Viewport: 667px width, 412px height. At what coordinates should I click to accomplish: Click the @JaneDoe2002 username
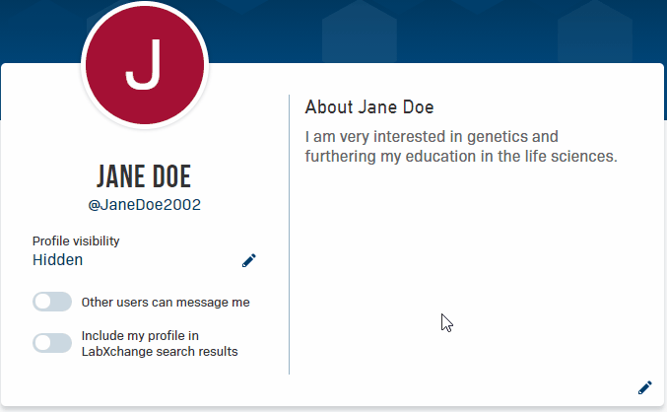(144, 205)
